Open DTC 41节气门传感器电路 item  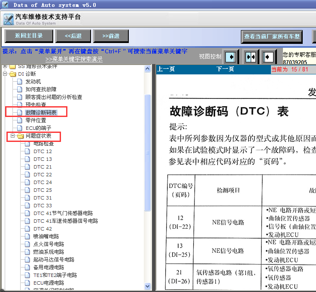(63, 213)
